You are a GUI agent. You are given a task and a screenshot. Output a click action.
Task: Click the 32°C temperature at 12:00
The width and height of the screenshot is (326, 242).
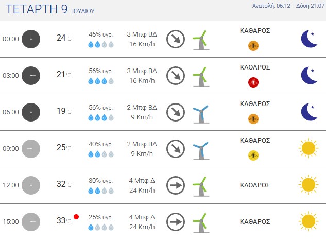[64, 184]
